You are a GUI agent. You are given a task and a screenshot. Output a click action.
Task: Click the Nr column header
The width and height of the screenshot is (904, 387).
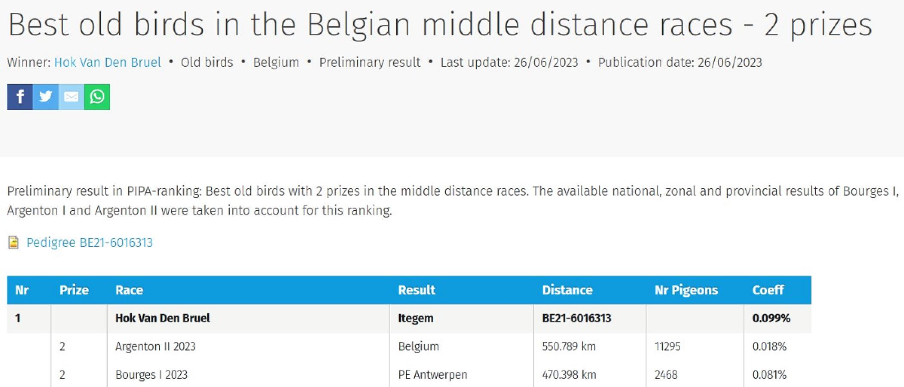click(x=22, y=290)
